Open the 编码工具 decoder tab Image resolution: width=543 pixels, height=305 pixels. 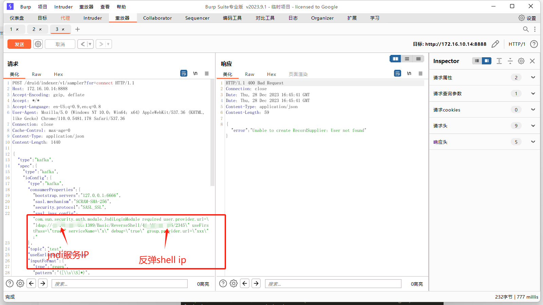point(232,18)
